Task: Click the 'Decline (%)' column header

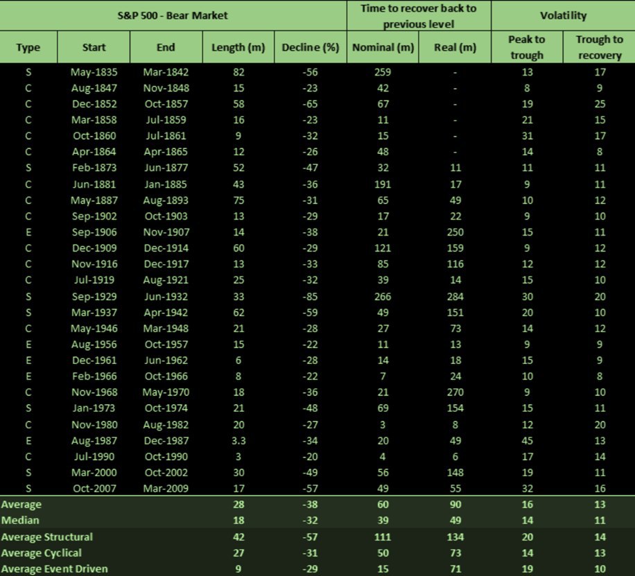Action: tap(310, 47)
